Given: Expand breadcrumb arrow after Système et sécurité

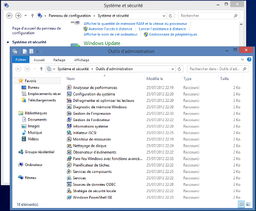Looking at the screenshot, I should (92, 69).
